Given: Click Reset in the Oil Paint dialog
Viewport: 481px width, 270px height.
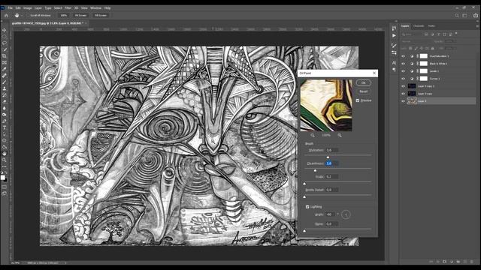Looking at the screenshot, I should point(364,91).
